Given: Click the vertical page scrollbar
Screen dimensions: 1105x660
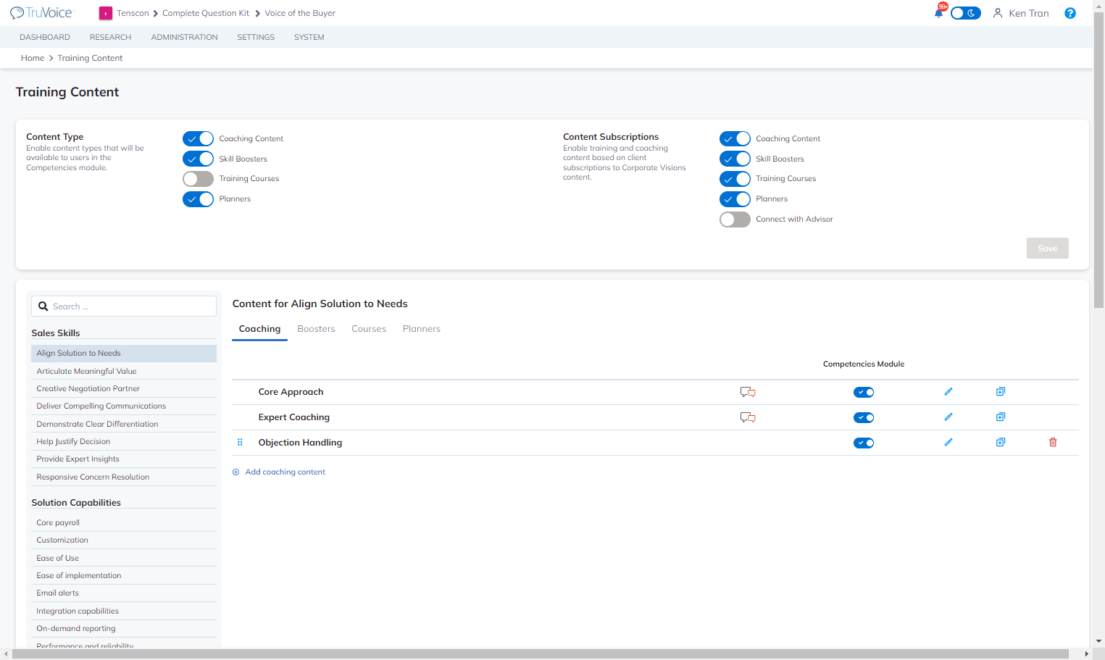Looking at the screenshot, I should click(x=1098, y=159).
